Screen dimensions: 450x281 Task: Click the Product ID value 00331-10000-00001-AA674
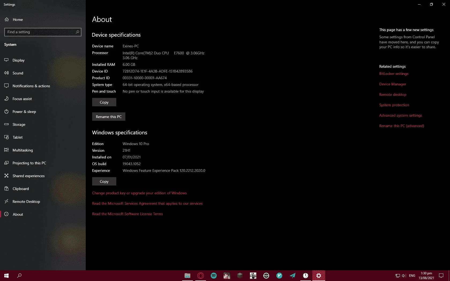[x=145, y=78]
